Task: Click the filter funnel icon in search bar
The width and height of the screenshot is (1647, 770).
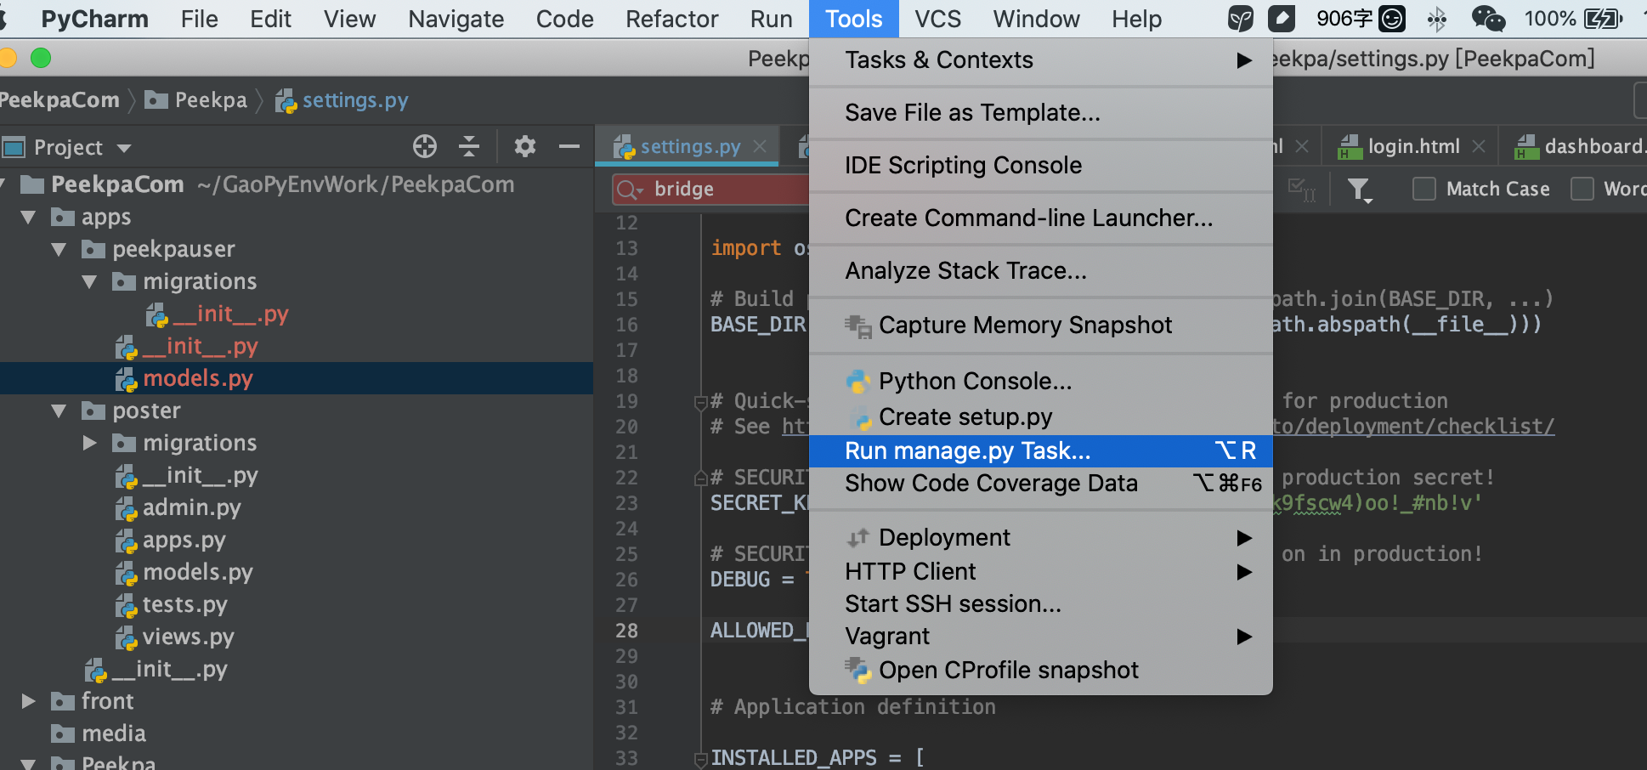Action: 1359,190
